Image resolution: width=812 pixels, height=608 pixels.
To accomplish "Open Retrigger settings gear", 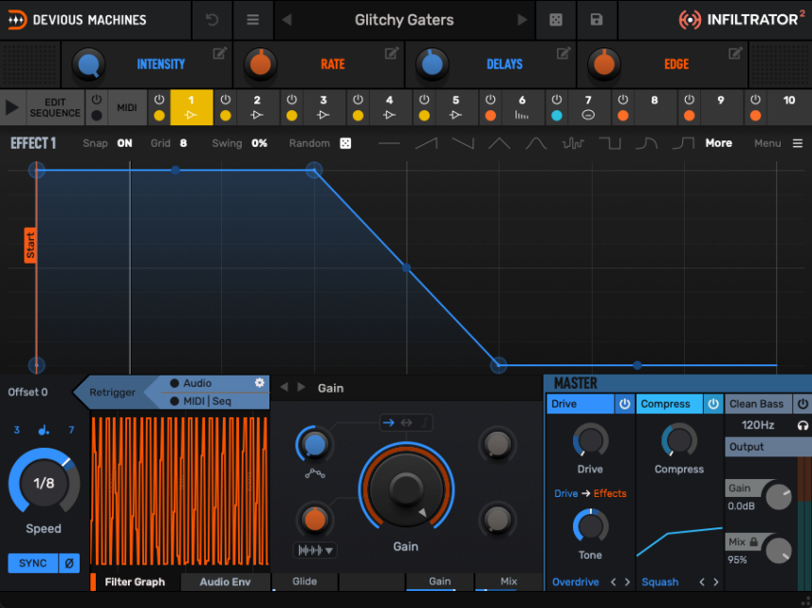I will click(260, 382).
